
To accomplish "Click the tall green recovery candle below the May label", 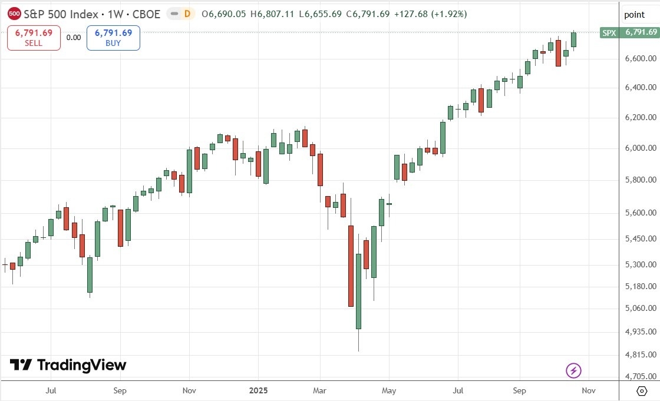I will tap(358, 291).
